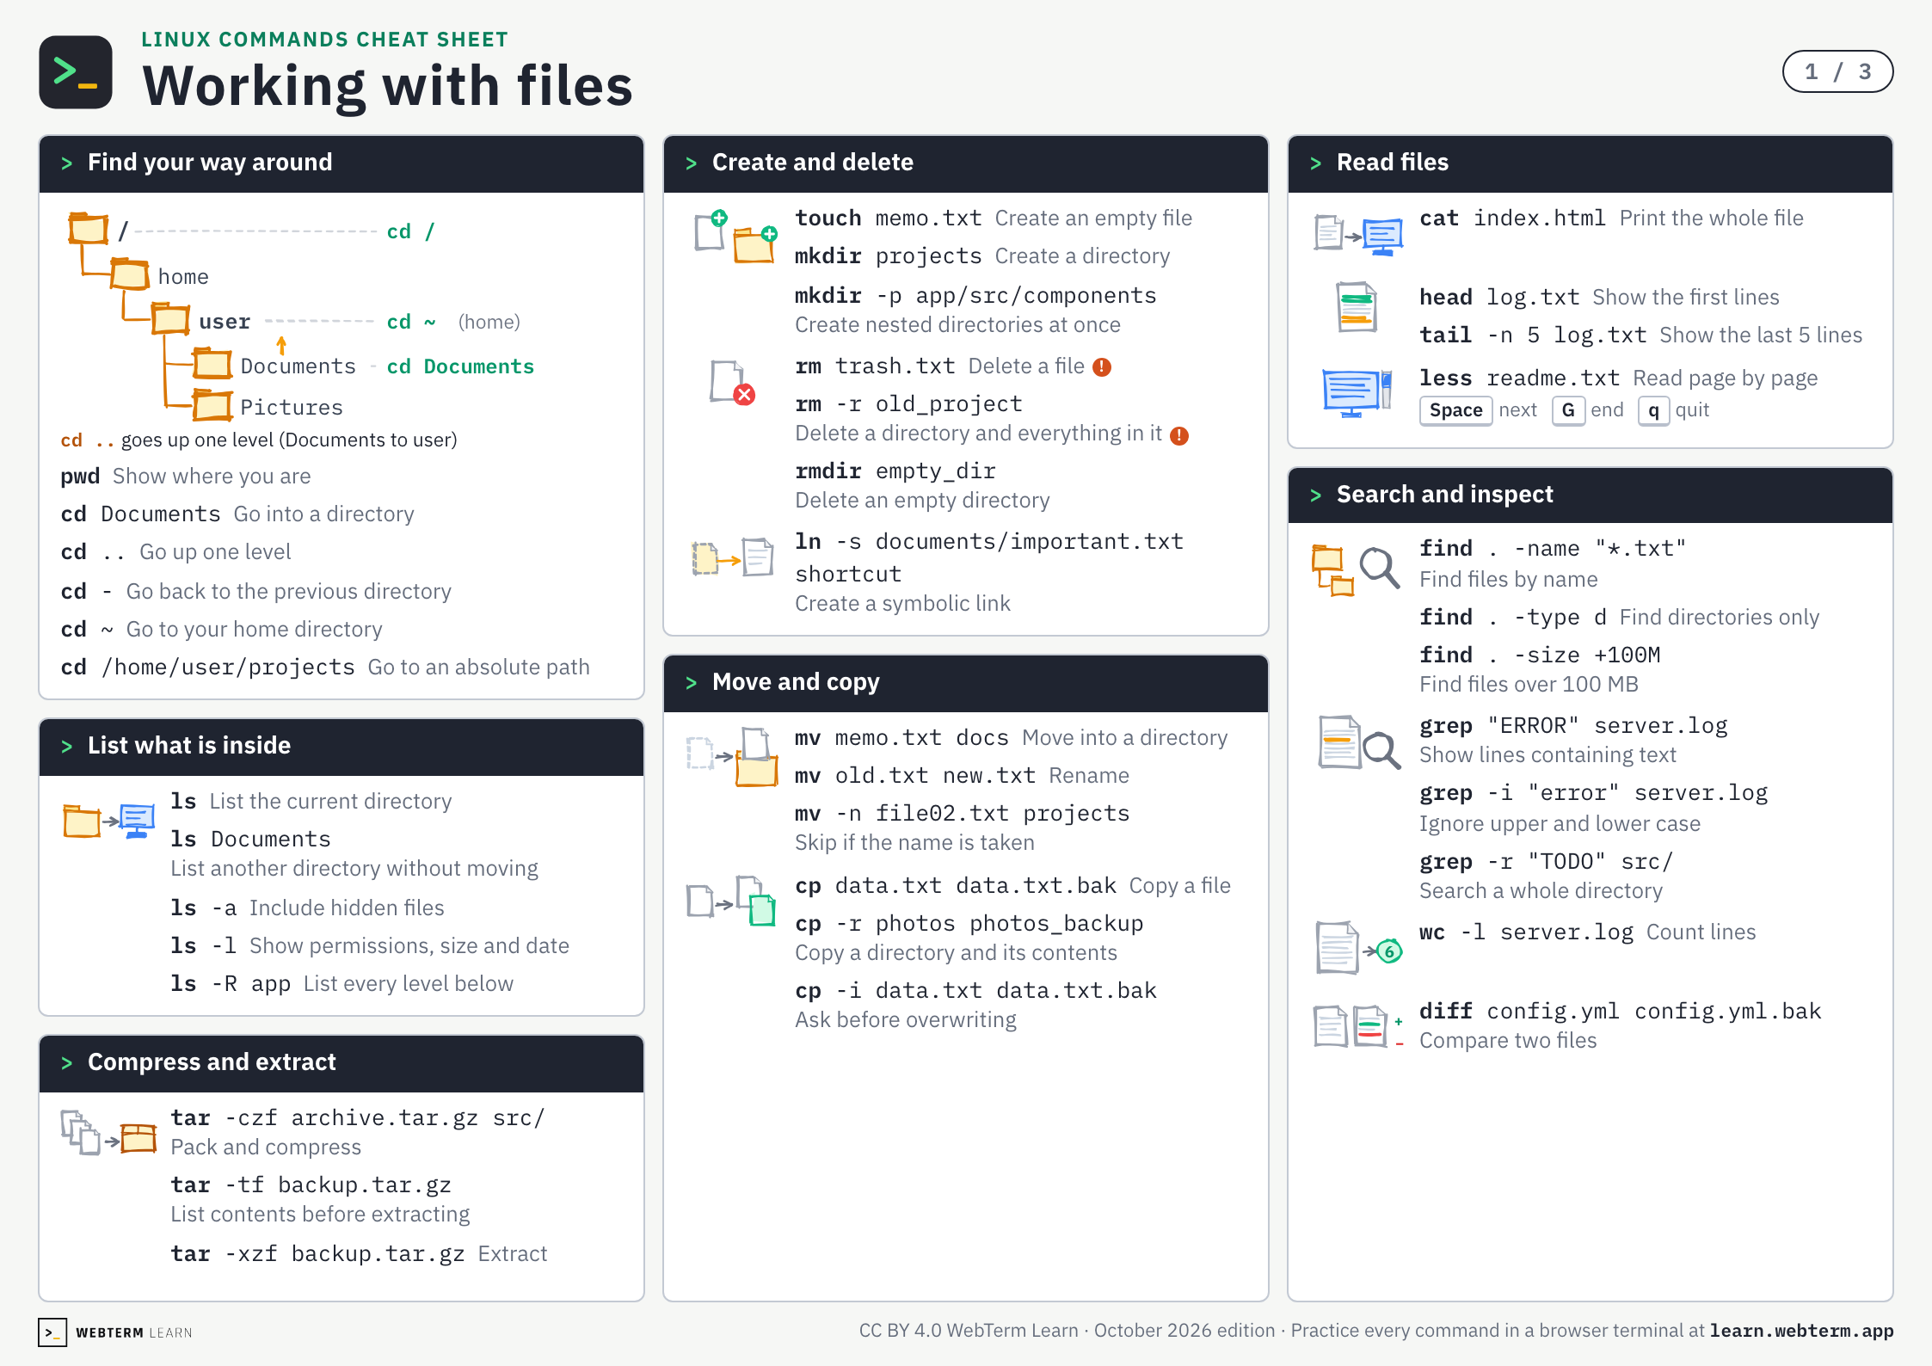1932x1366 pixels.
Task: Click the green 'cd /' label
Action: [410, 231]
